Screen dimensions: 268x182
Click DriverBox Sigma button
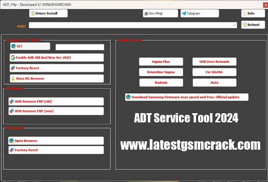161,72
